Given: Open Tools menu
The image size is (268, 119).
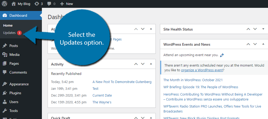Looking at the screenshot, I should pyautogui.click(x=14, y=111).
